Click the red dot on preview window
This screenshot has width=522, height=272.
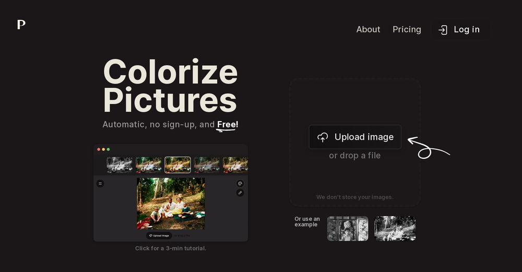click(x=99, y=149)
